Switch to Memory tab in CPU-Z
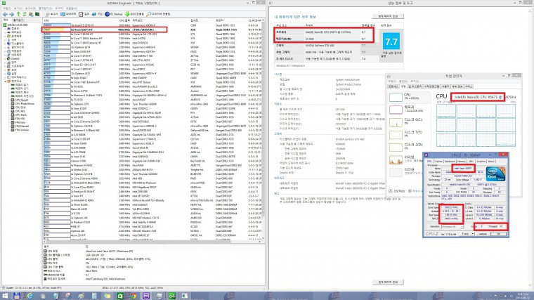This screenshot has width=534, height=300. point(462,161)
